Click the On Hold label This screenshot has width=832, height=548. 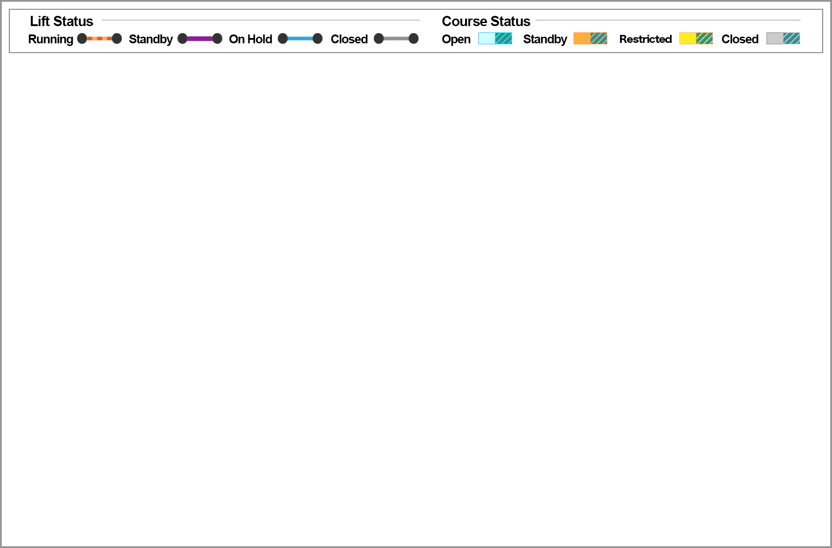click(x=250, y=39)
